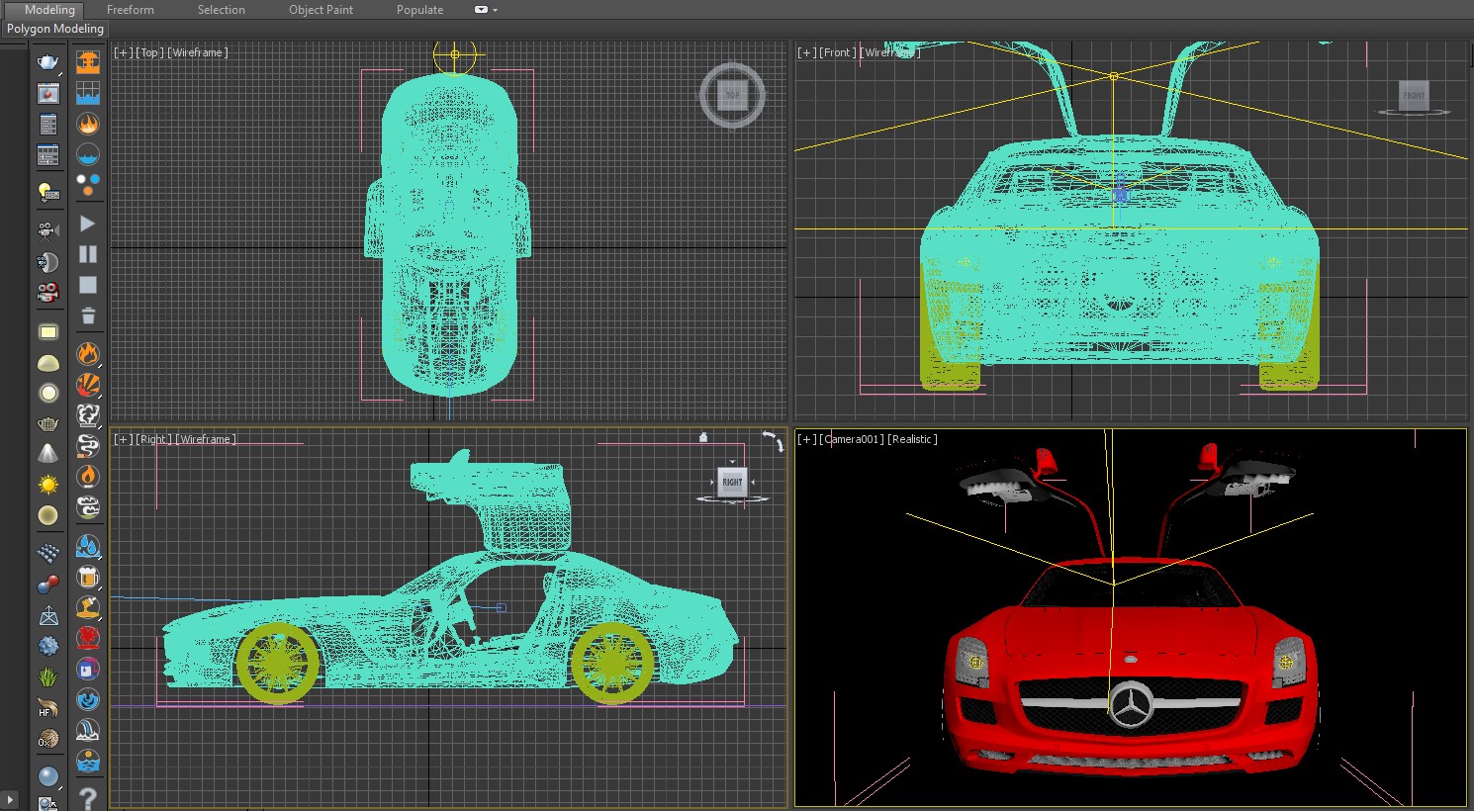Viewport: 1474px width, 811px height.
Task: Pause simulation with the pause button
Action: (x=88, y=254)
